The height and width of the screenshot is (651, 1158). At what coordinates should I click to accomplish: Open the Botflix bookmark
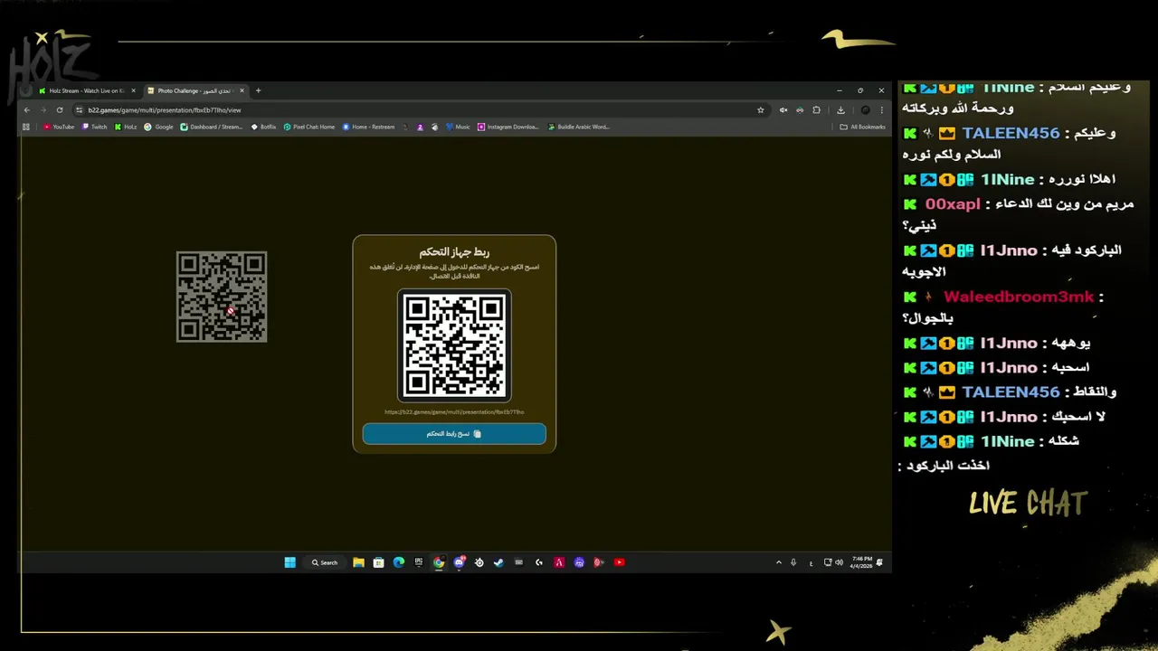tap(263, 127)
